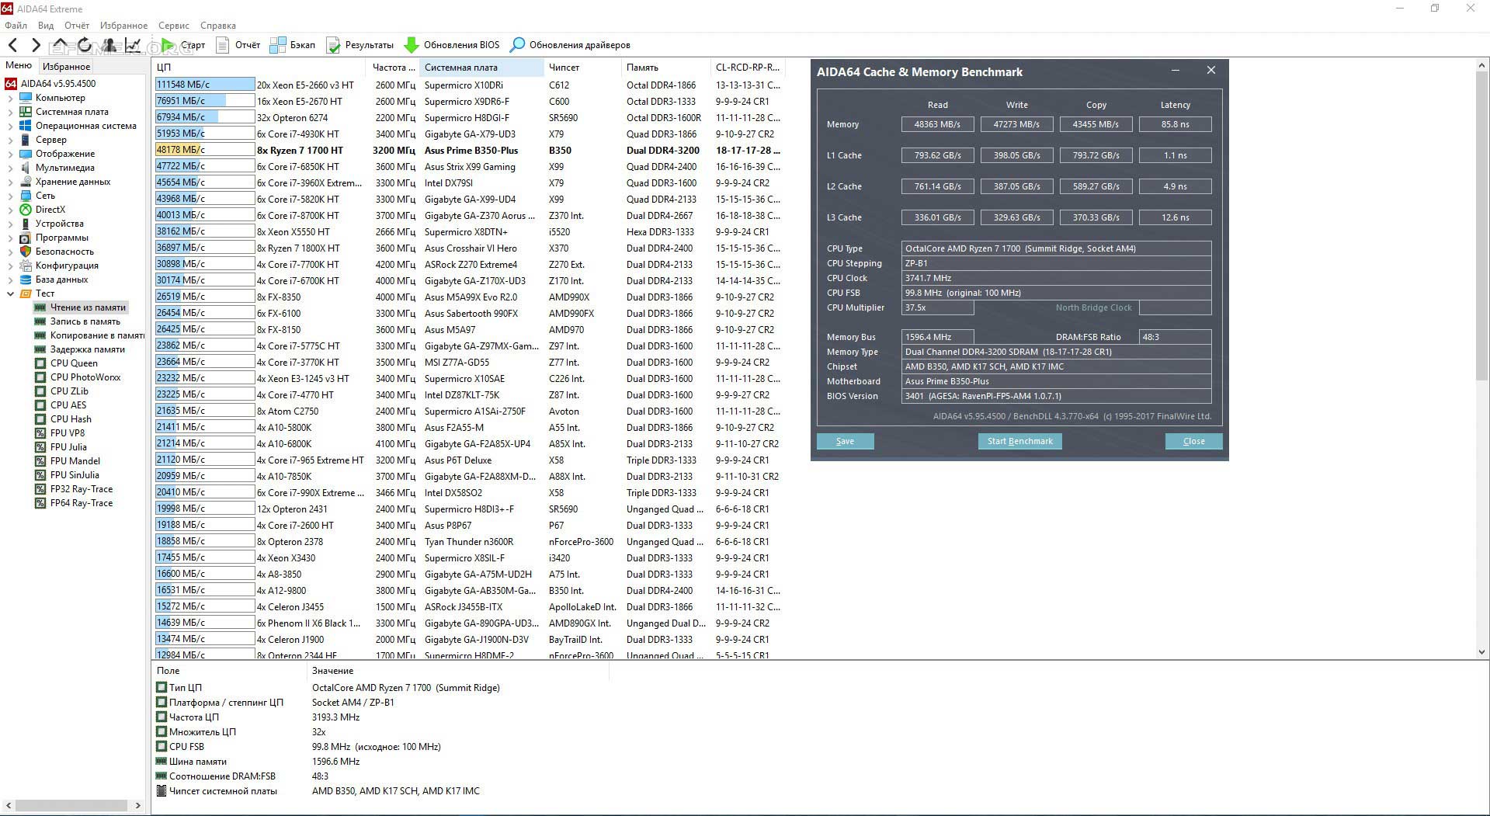Click the Memory Read field showing 48363 MB/s
The width and height of the screenshot is (1490, 816).
[937, 124]
